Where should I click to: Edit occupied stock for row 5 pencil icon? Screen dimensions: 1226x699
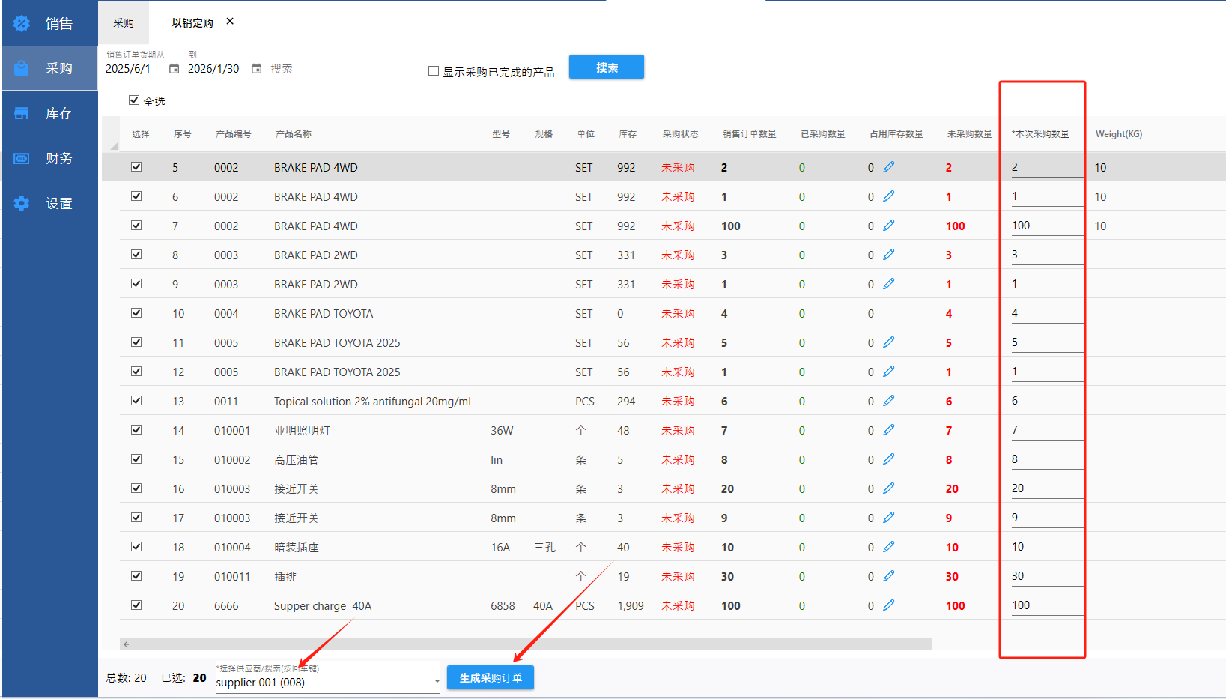[889, 167]
